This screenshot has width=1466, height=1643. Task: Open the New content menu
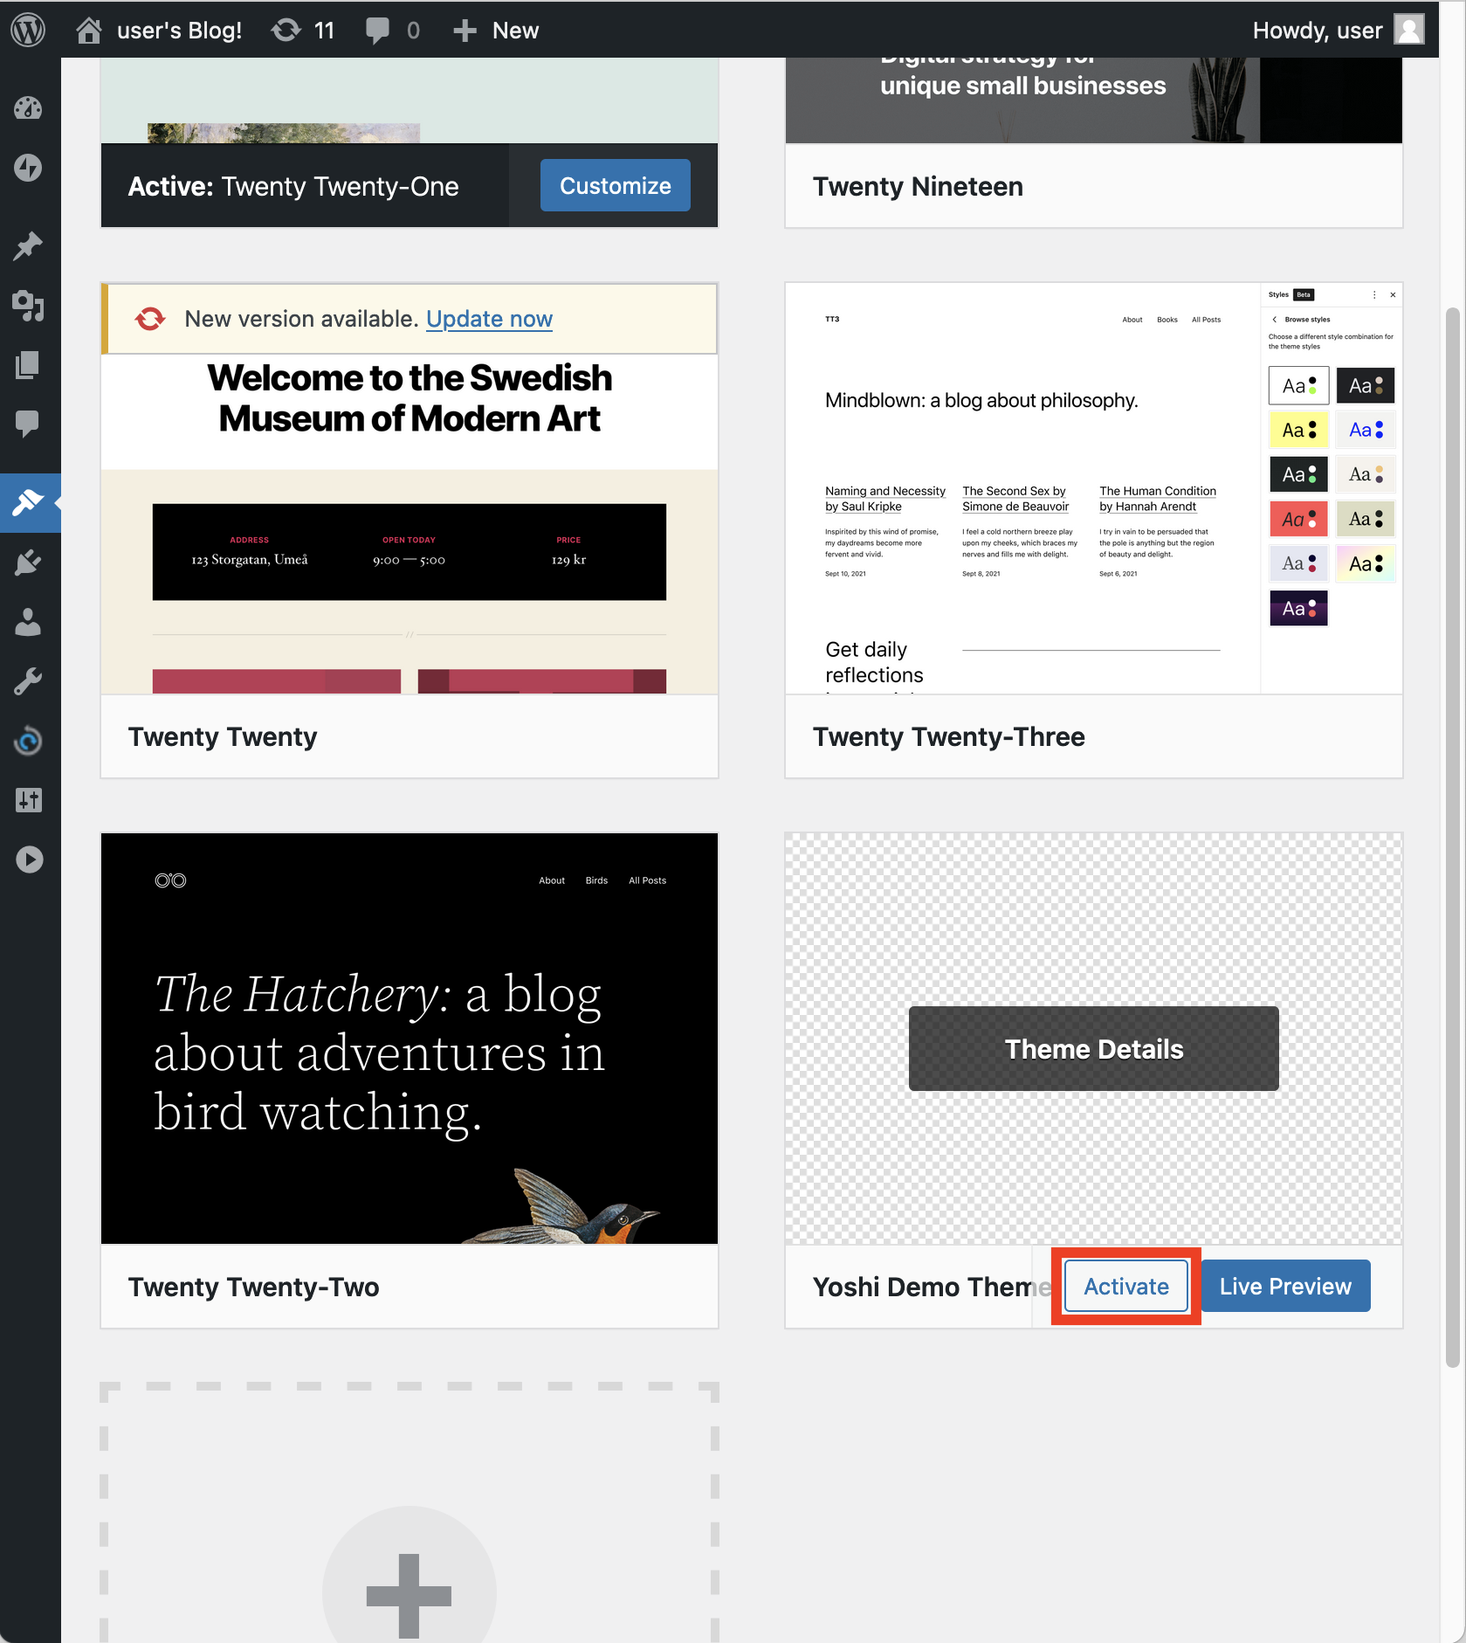pyautogui.click(x=495, y=30)
